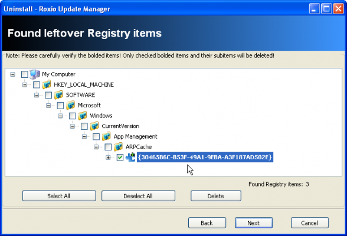The height and width of the screenshot is (236, 347).
Task: Collapse the My Computer root node
Action: click(x=12, y=74)
